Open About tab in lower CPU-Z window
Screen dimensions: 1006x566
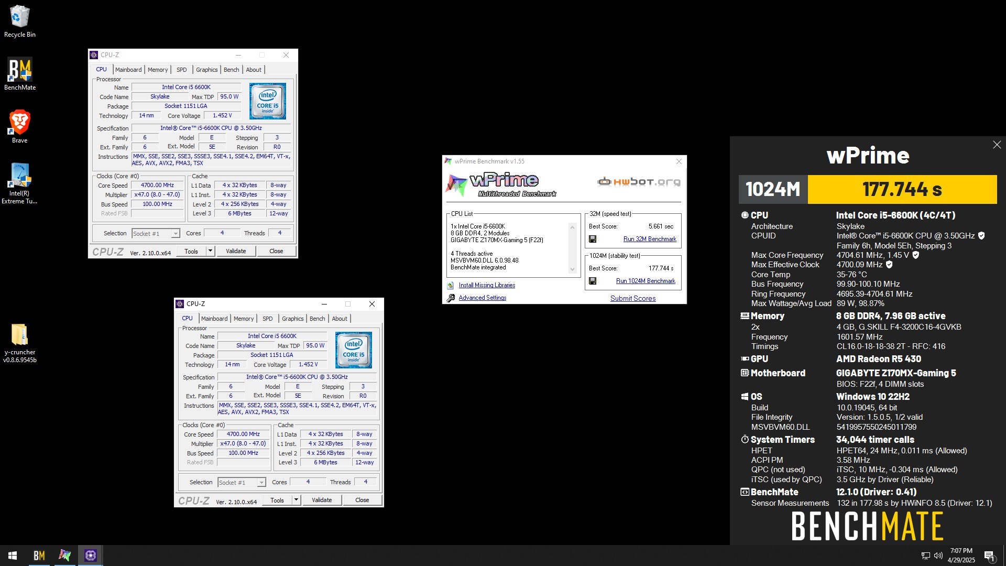(340, 319)
